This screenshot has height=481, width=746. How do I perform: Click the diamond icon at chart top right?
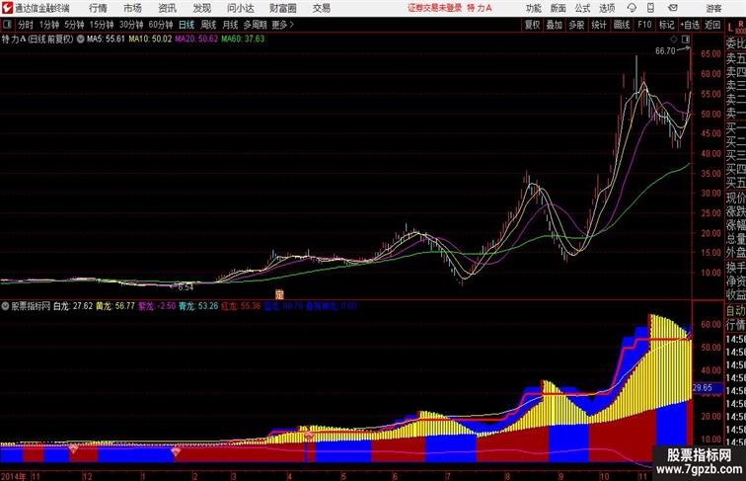click(x=674, y=40)
